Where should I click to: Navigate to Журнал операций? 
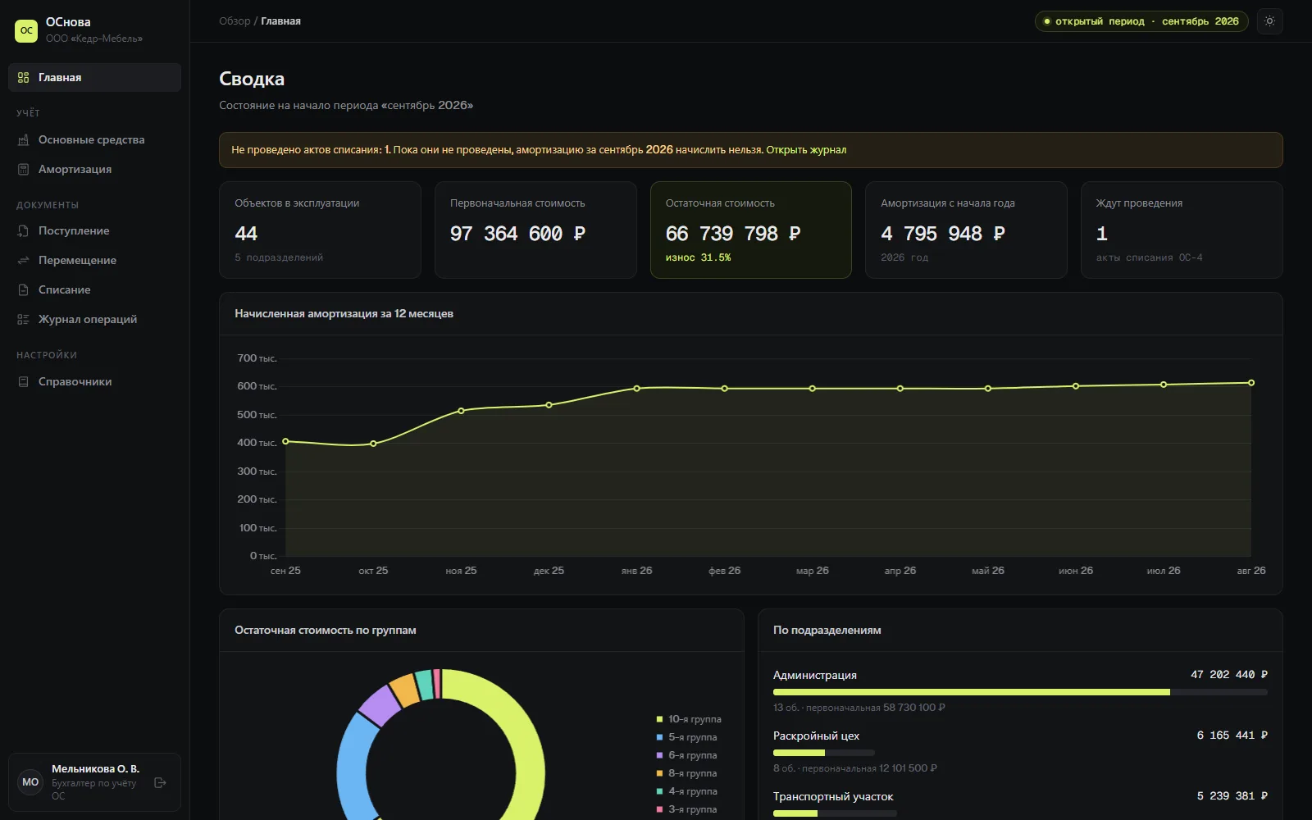coord(94,320)
